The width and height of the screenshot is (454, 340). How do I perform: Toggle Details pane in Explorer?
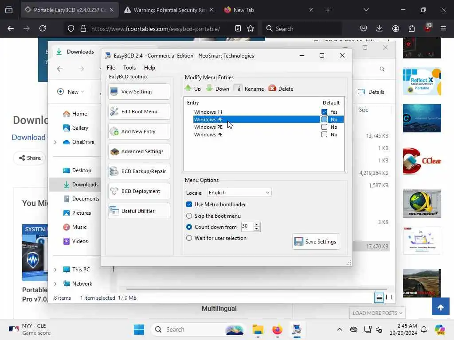point(371,92)
